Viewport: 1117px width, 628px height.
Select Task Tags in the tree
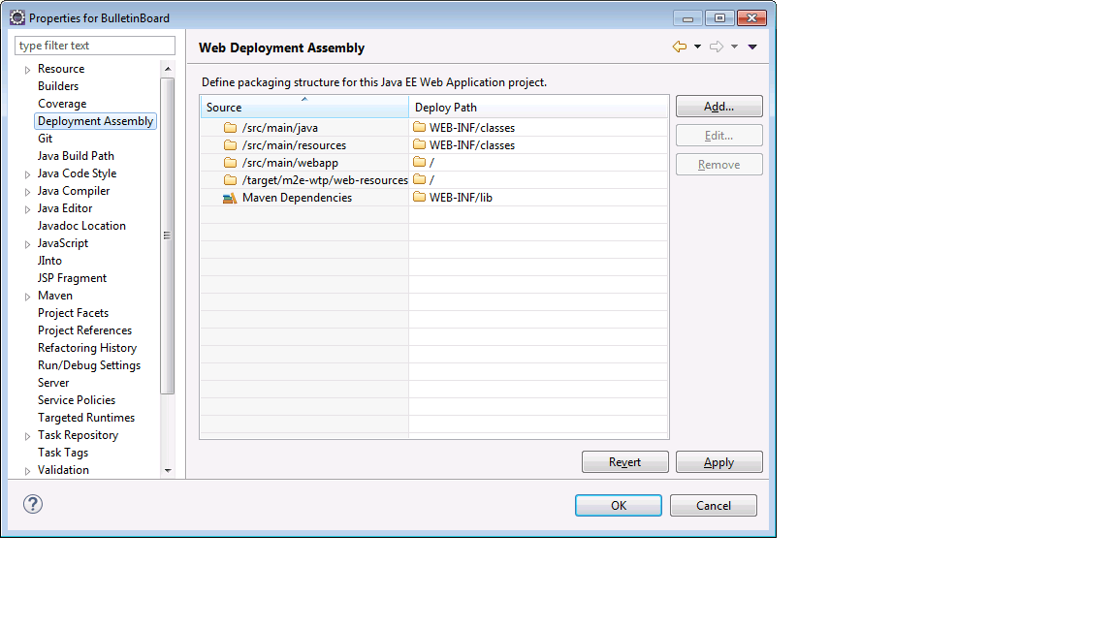(63, 453)
